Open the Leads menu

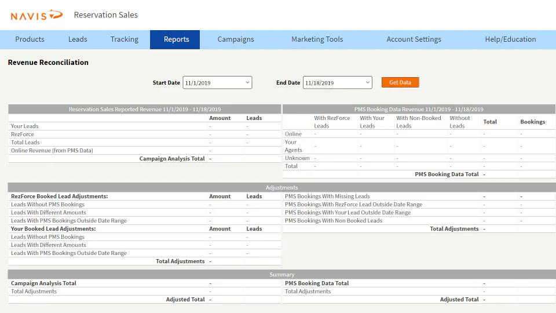point(78,39)
